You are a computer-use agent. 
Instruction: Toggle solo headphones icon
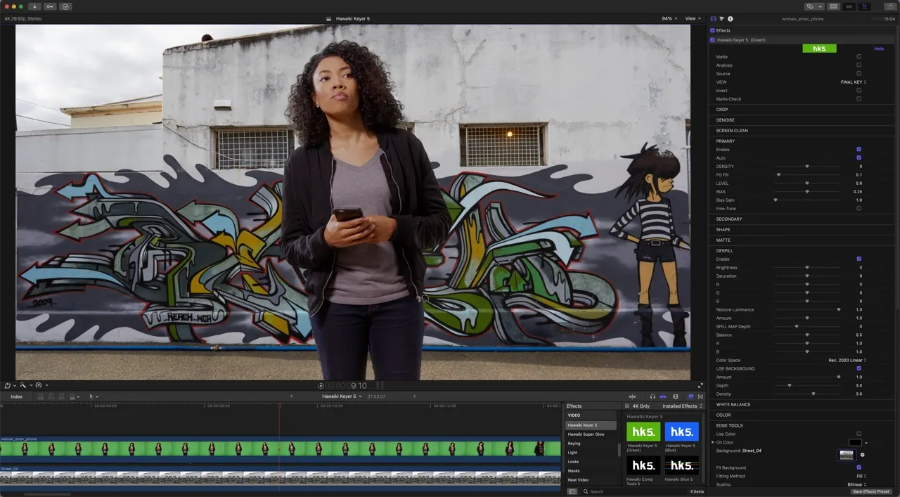[652, 396]
